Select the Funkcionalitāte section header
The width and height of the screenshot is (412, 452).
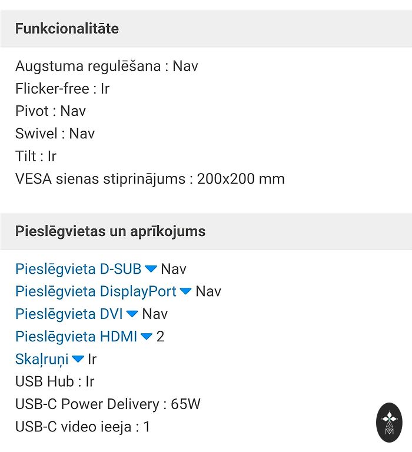[x=67, y=28]
